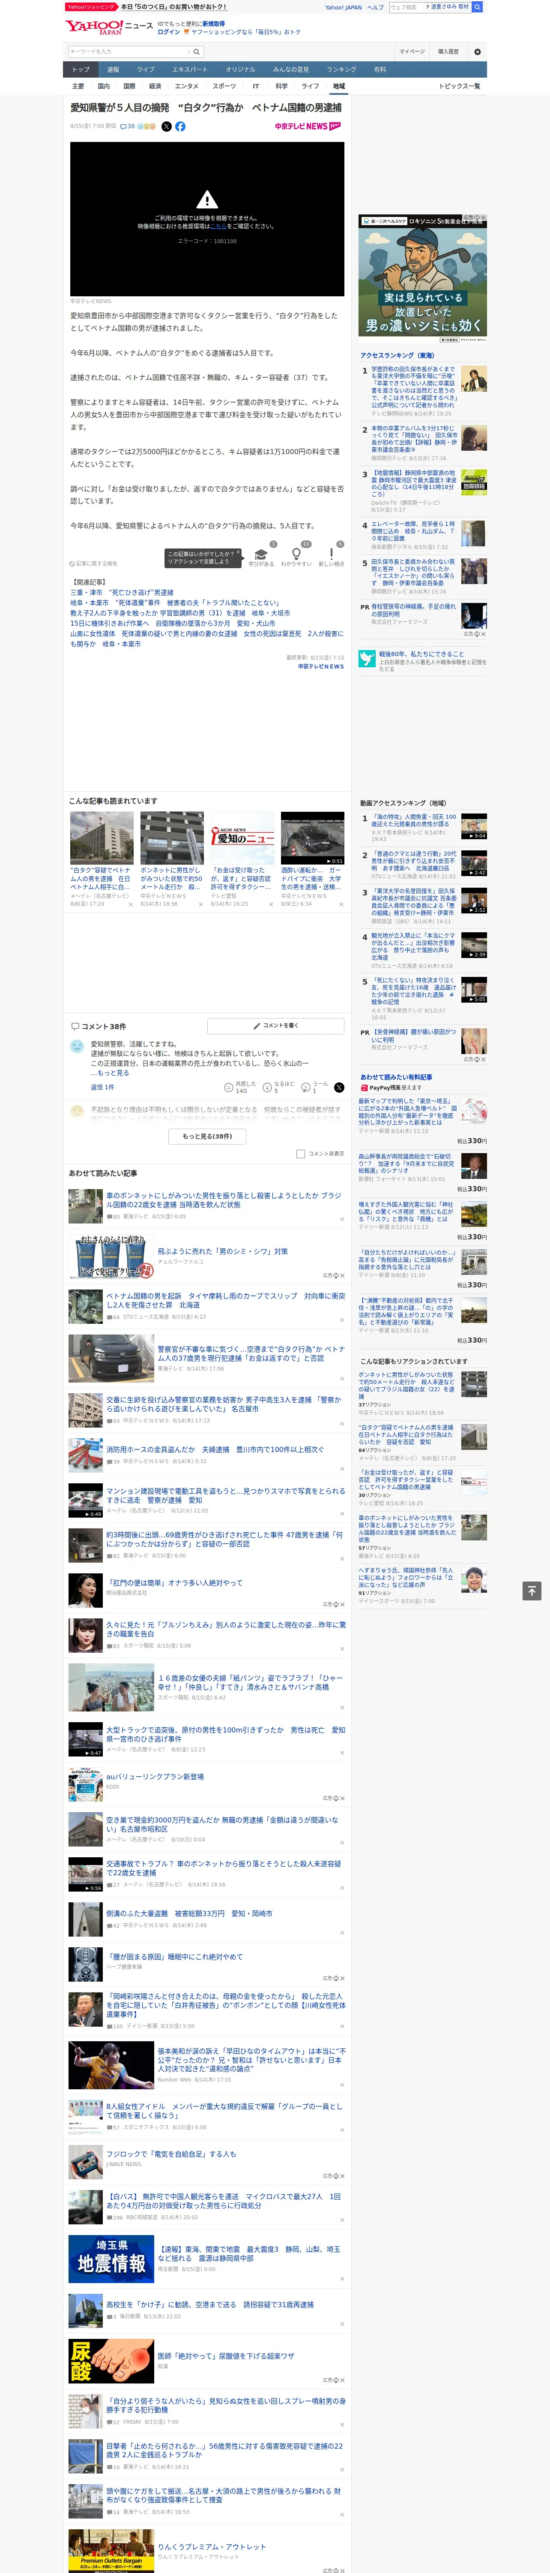Screen dimensions: 550x2573
Task: Click the top header web search button
Action: [x=477, y=7]
